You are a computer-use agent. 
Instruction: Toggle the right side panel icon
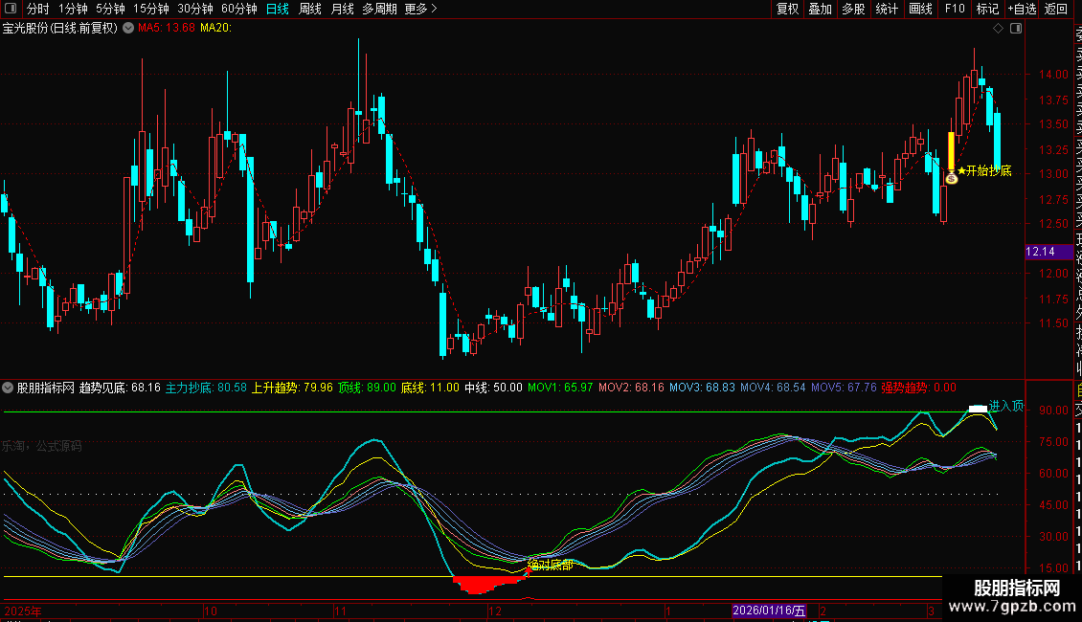pyautogui.click(x=1014, y=29)
